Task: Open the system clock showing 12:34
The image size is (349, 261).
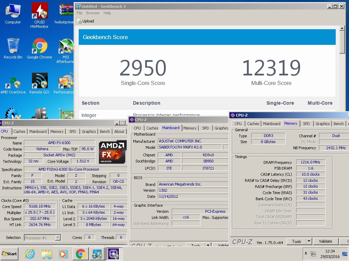Action: [330, 254]
